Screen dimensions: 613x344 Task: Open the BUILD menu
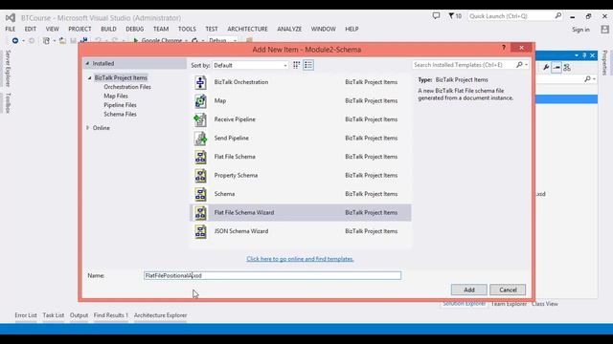(x=108, y=29)
